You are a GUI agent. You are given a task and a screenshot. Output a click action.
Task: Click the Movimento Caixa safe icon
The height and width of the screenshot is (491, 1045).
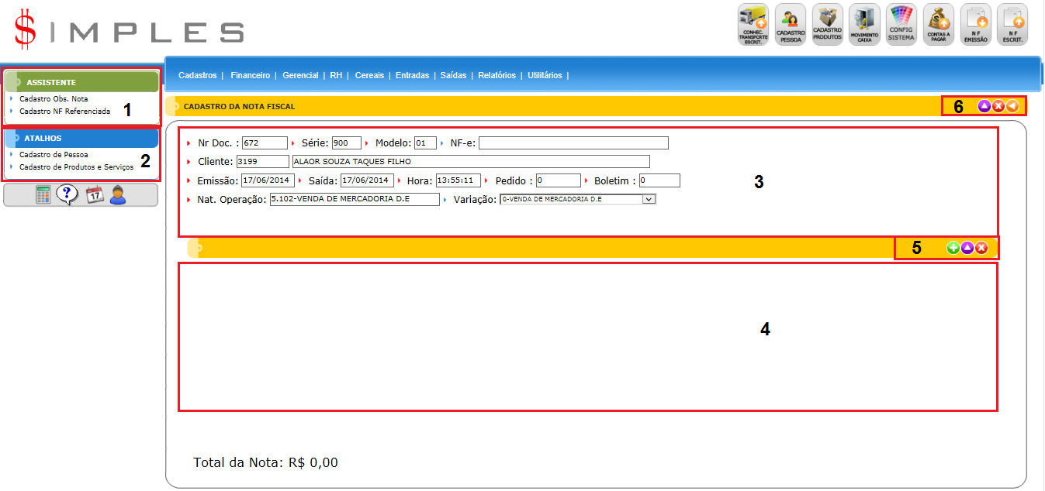coord(864,25)
